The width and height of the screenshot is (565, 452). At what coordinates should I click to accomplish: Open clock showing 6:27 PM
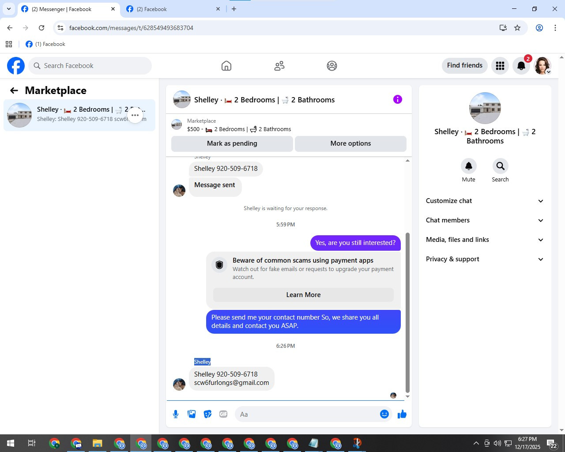point(527,443)
